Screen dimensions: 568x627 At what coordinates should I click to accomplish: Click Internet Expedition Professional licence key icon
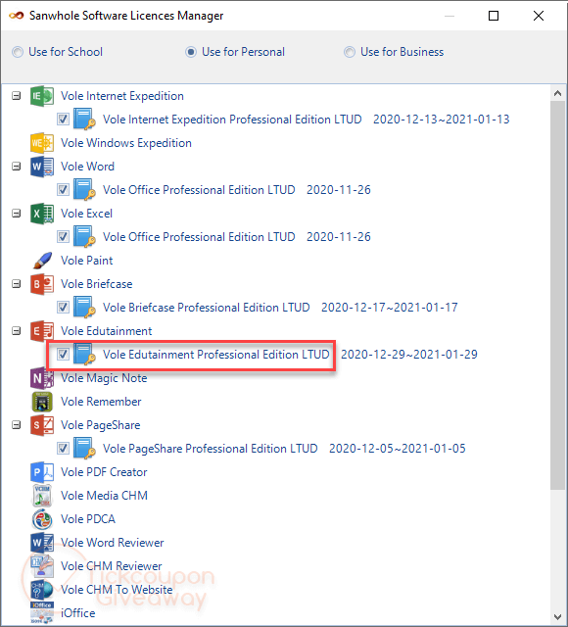85,120
